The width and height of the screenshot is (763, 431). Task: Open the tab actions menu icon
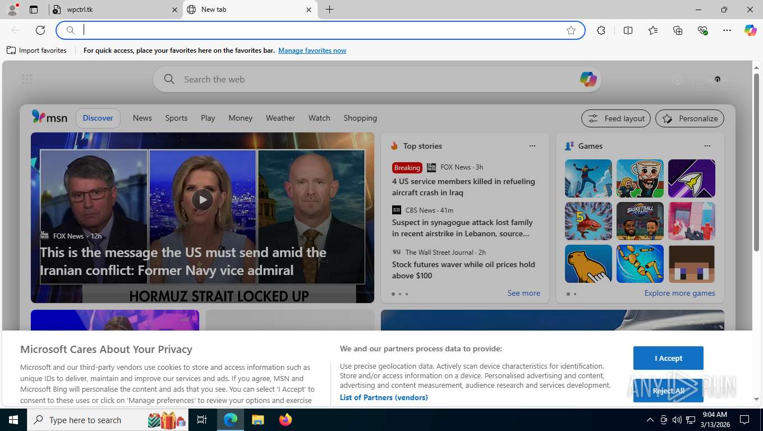pyautogui.click(x=34, y=10)
